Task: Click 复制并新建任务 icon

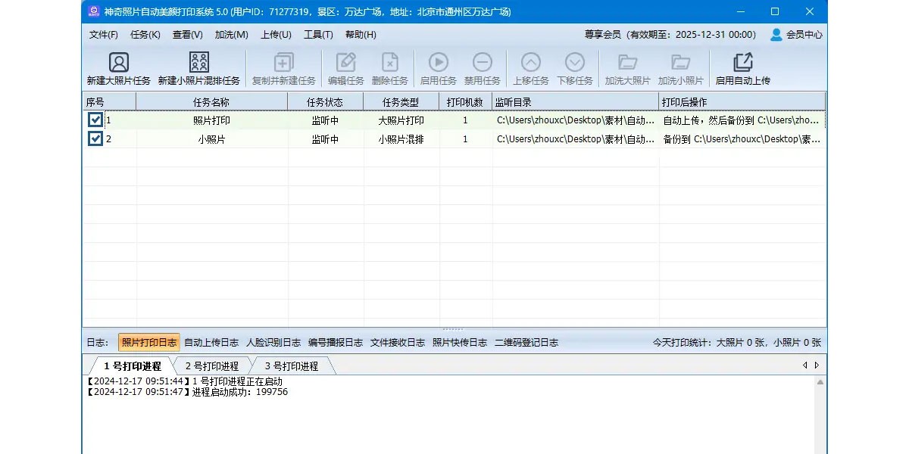Action: click(283, 63)
